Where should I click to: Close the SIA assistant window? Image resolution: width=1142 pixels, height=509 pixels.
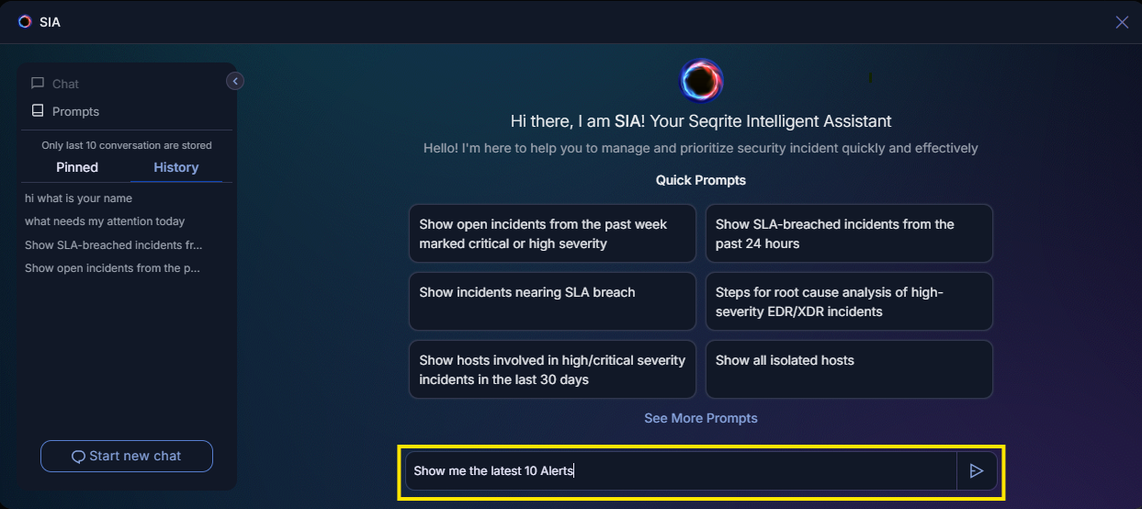1122,22
